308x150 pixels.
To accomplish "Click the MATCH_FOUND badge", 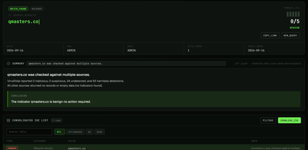I will point(18,9).
